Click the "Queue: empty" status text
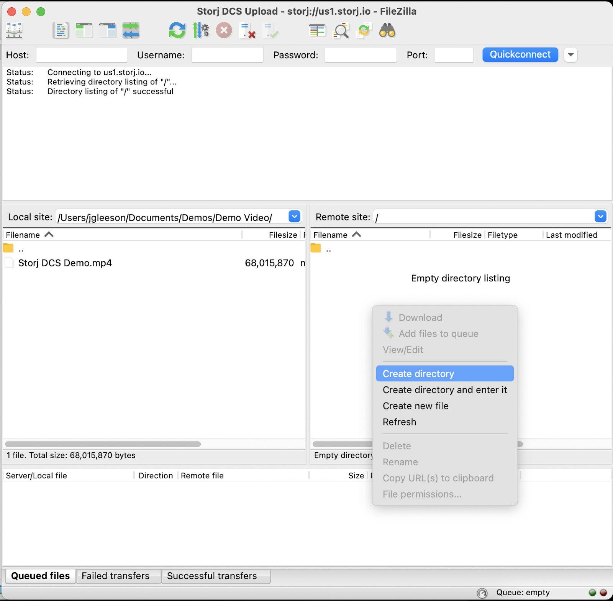This screenshot has width=613, height=601. (523, 593)
